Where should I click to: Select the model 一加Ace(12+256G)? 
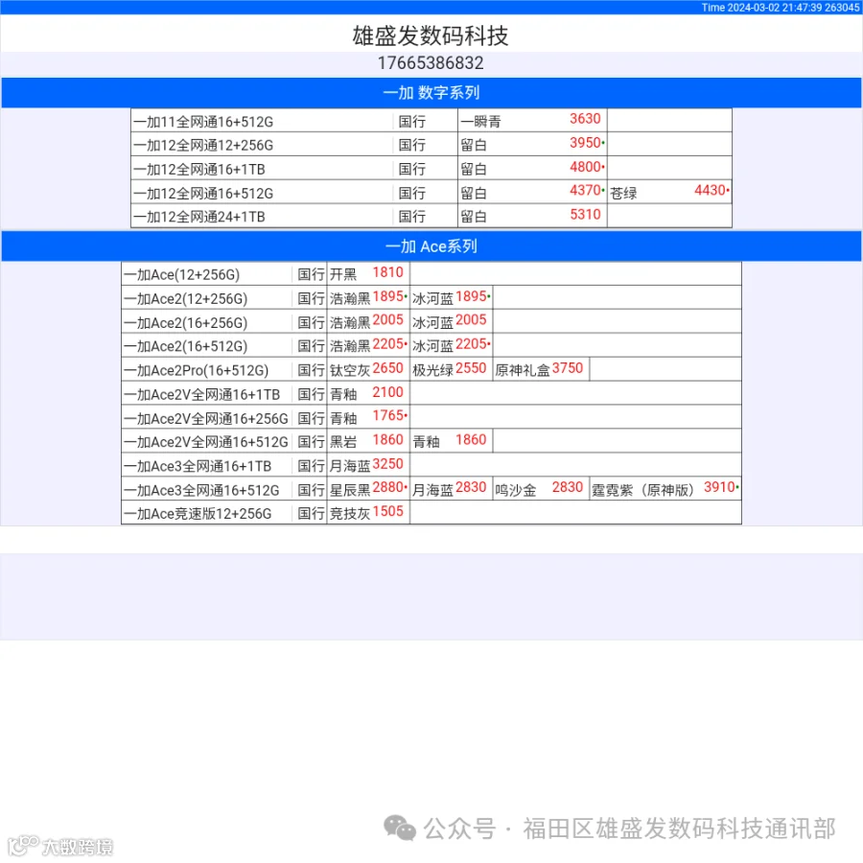coord(182,274)
